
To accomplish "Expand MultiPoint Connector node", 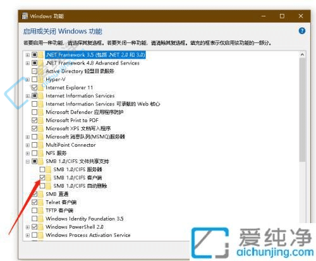I will click(28, 145).
